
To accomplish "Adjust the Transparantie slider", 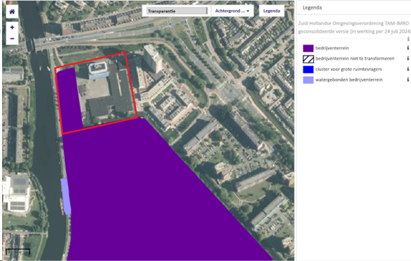I will (x=177, y=11).
